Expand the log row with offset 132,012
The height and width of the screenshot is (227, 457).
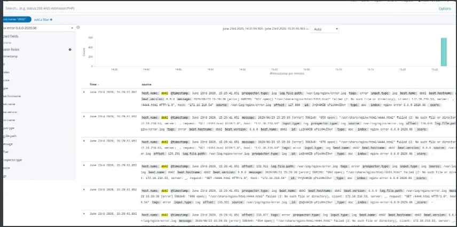click(x=84, y=165)
